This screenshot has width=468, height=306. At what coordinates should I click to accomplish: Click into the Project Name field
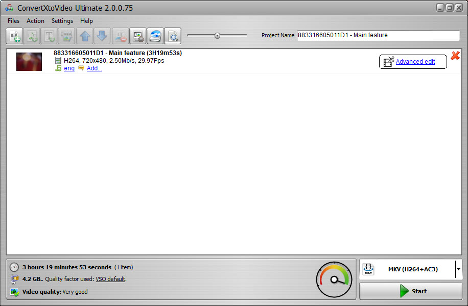(x=378, y=35)
